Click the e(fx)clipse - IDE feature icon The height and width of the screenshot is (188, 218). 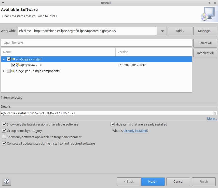click(18, 65)
